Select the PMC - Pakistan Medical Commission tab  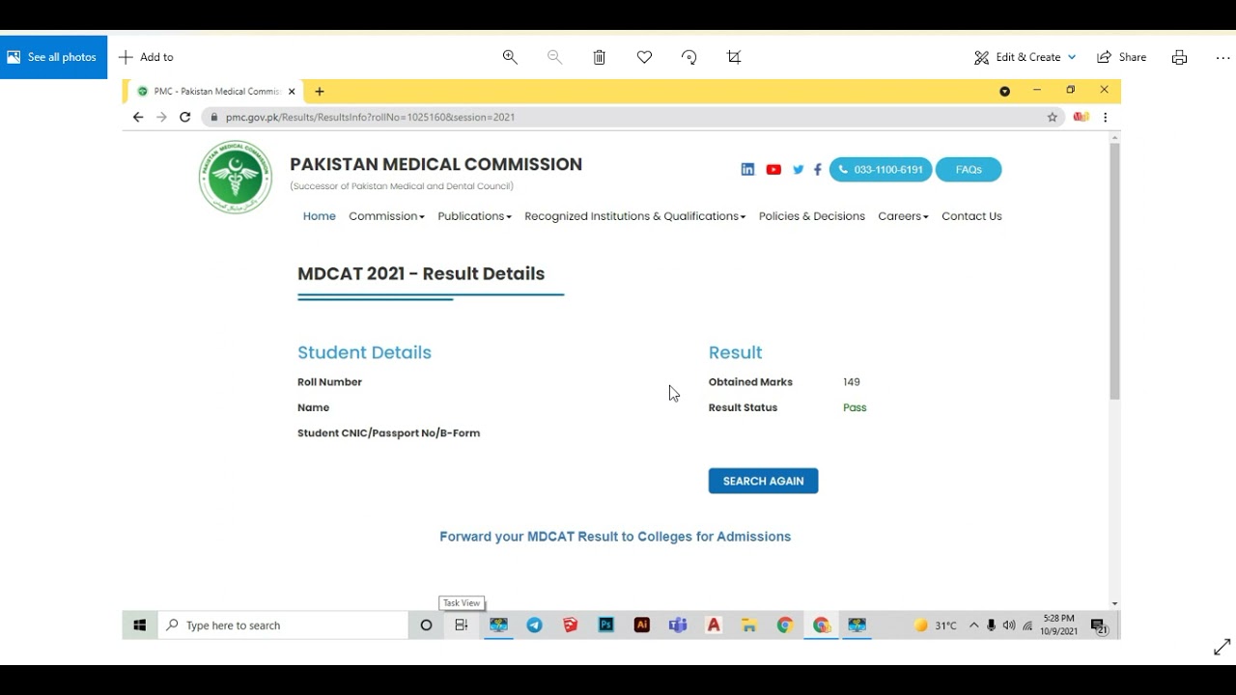pyautogui.click(x=214, y=92)
